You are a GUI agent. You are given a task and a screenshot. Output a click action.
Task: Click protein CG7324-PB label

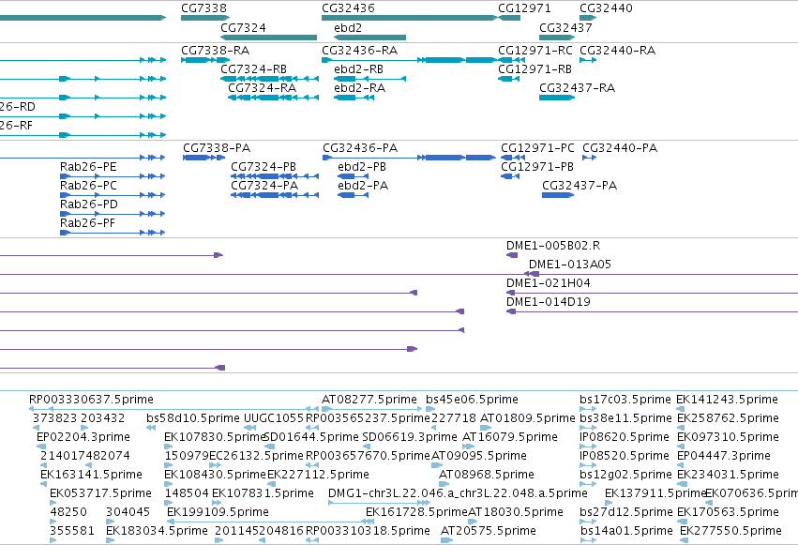tap(263, 167)
